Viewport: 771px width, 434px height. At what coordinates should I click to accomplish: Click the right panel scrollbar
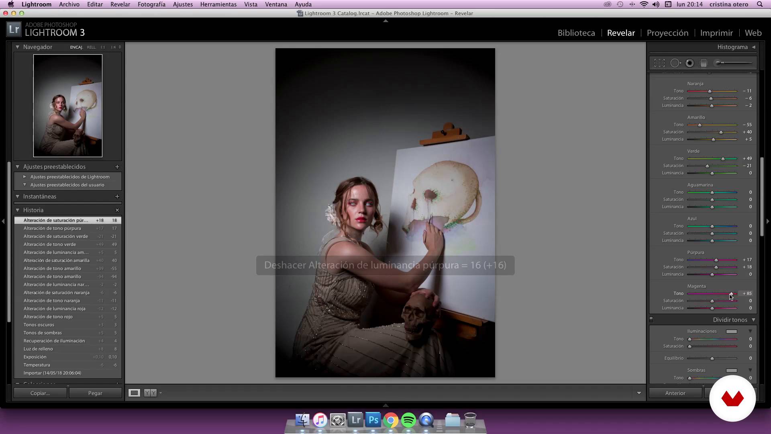point(762,197)
